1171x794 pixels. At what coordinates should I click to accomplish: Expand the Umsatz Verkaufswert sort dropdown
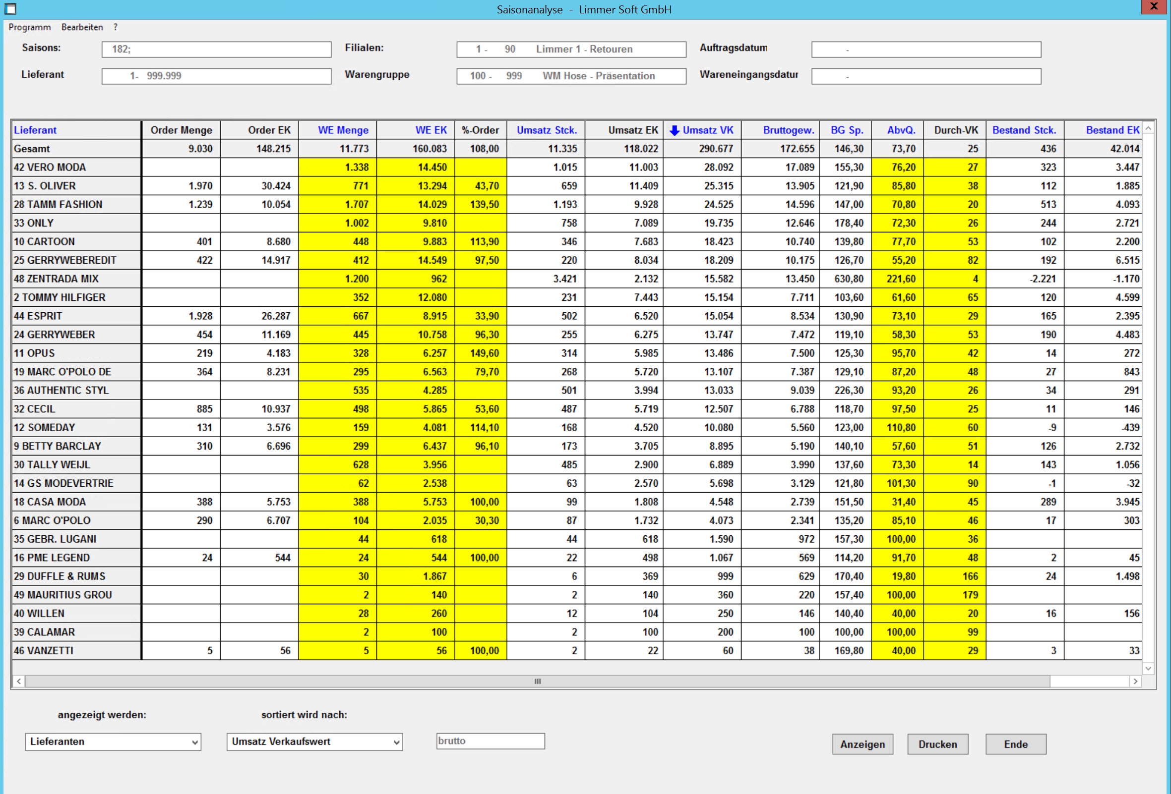(396, 742)
